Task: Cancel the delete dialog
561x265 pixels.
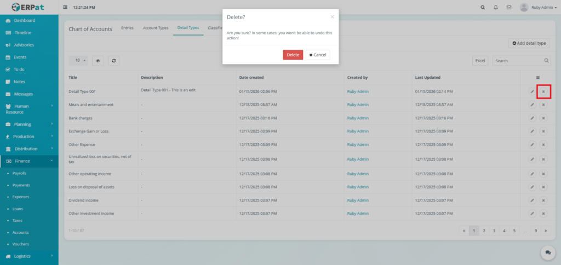Action: pos(318,55)
